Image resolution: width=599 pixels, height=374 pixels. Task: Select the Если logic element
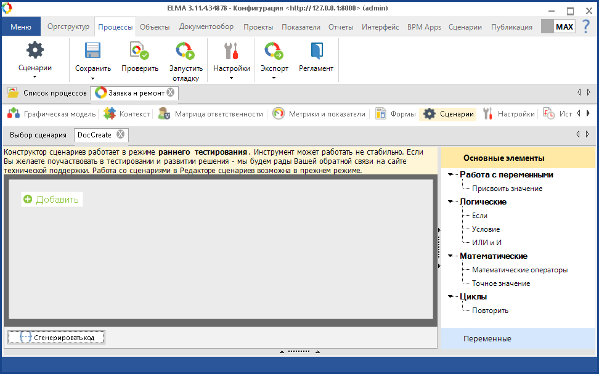(479, 216)
